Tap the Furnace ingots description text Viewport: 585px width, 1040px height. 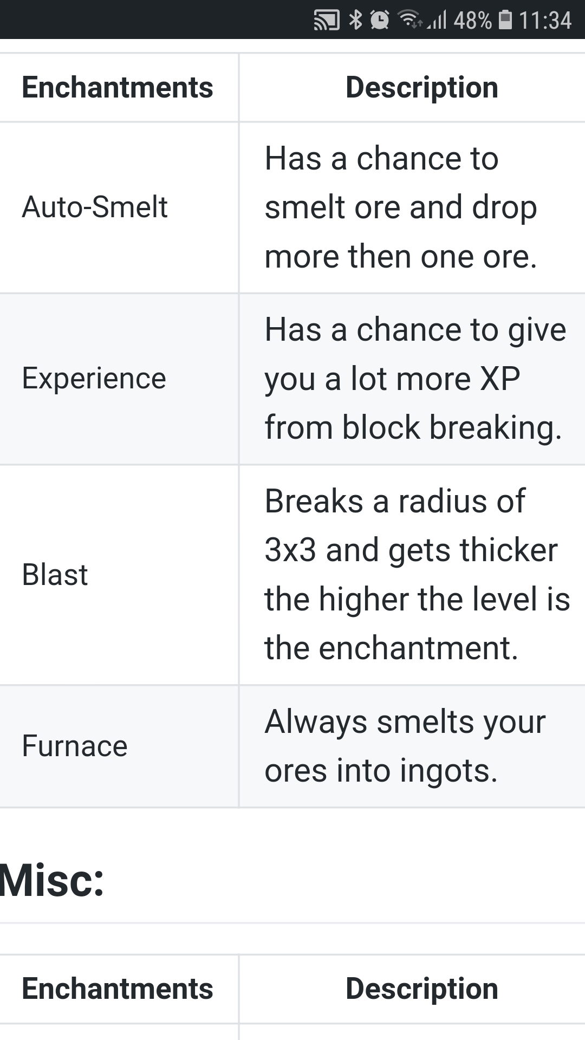[x=405, y=746]
